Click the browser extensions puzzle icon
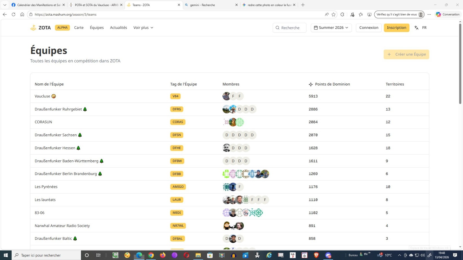 [342, 14]
